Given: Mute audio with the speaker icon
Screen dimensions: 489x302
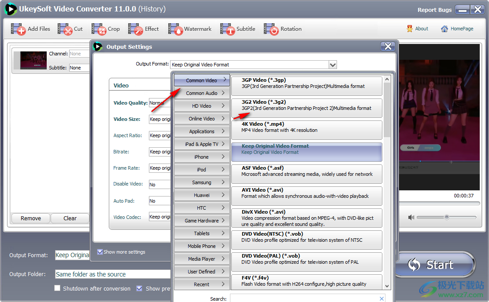Looking at the screenshot, I should (411, 217).
